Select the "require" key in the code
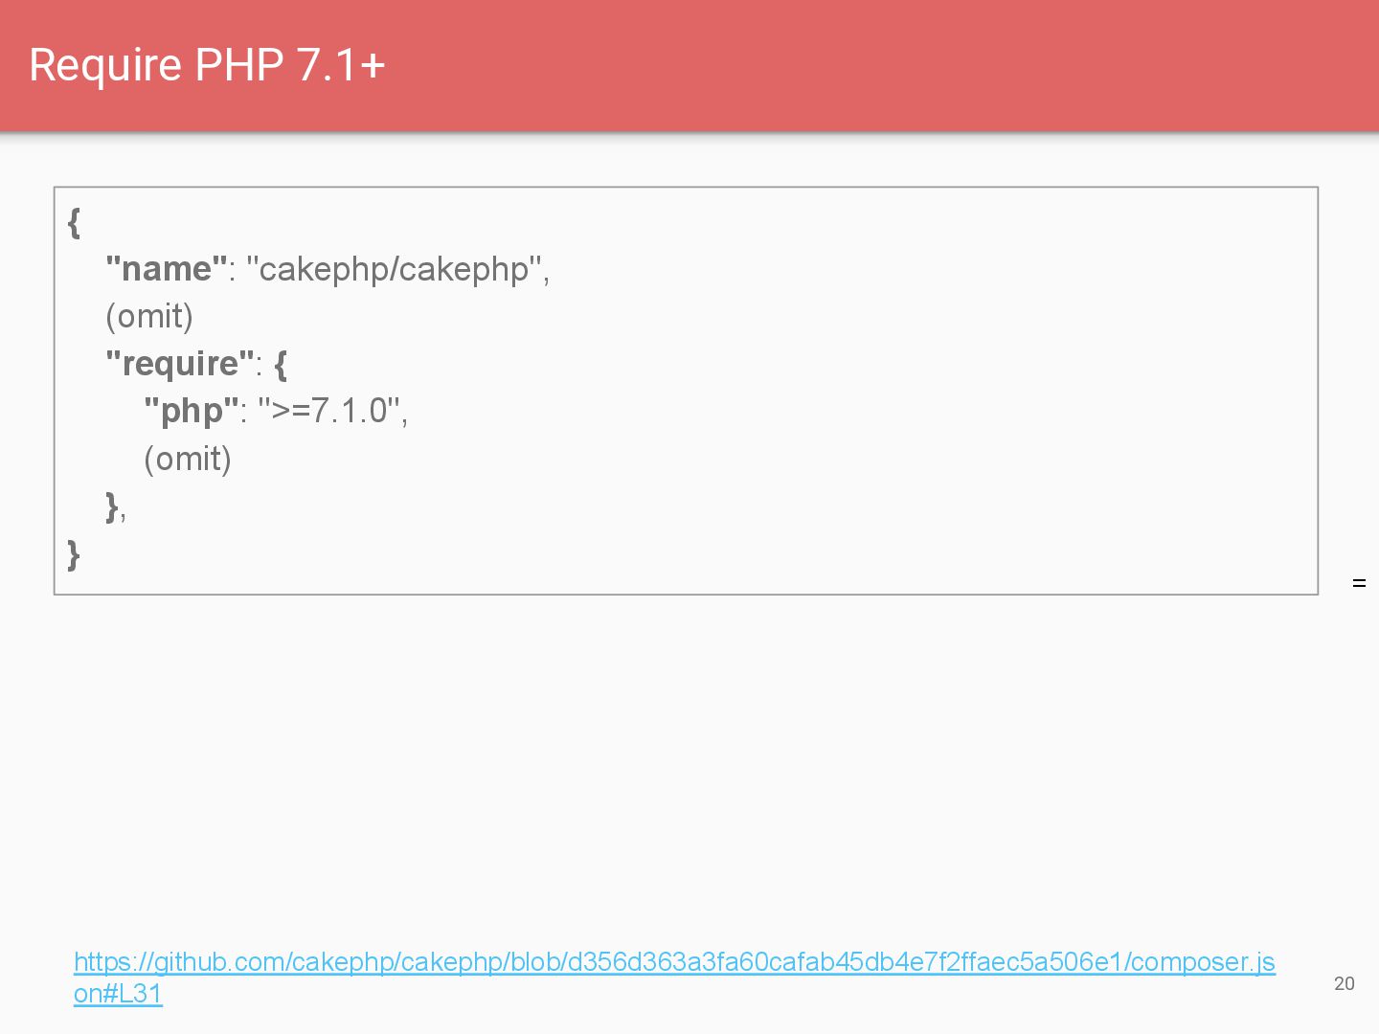The width and height of the screenshot is (1379, 1034). coord(180,364)
